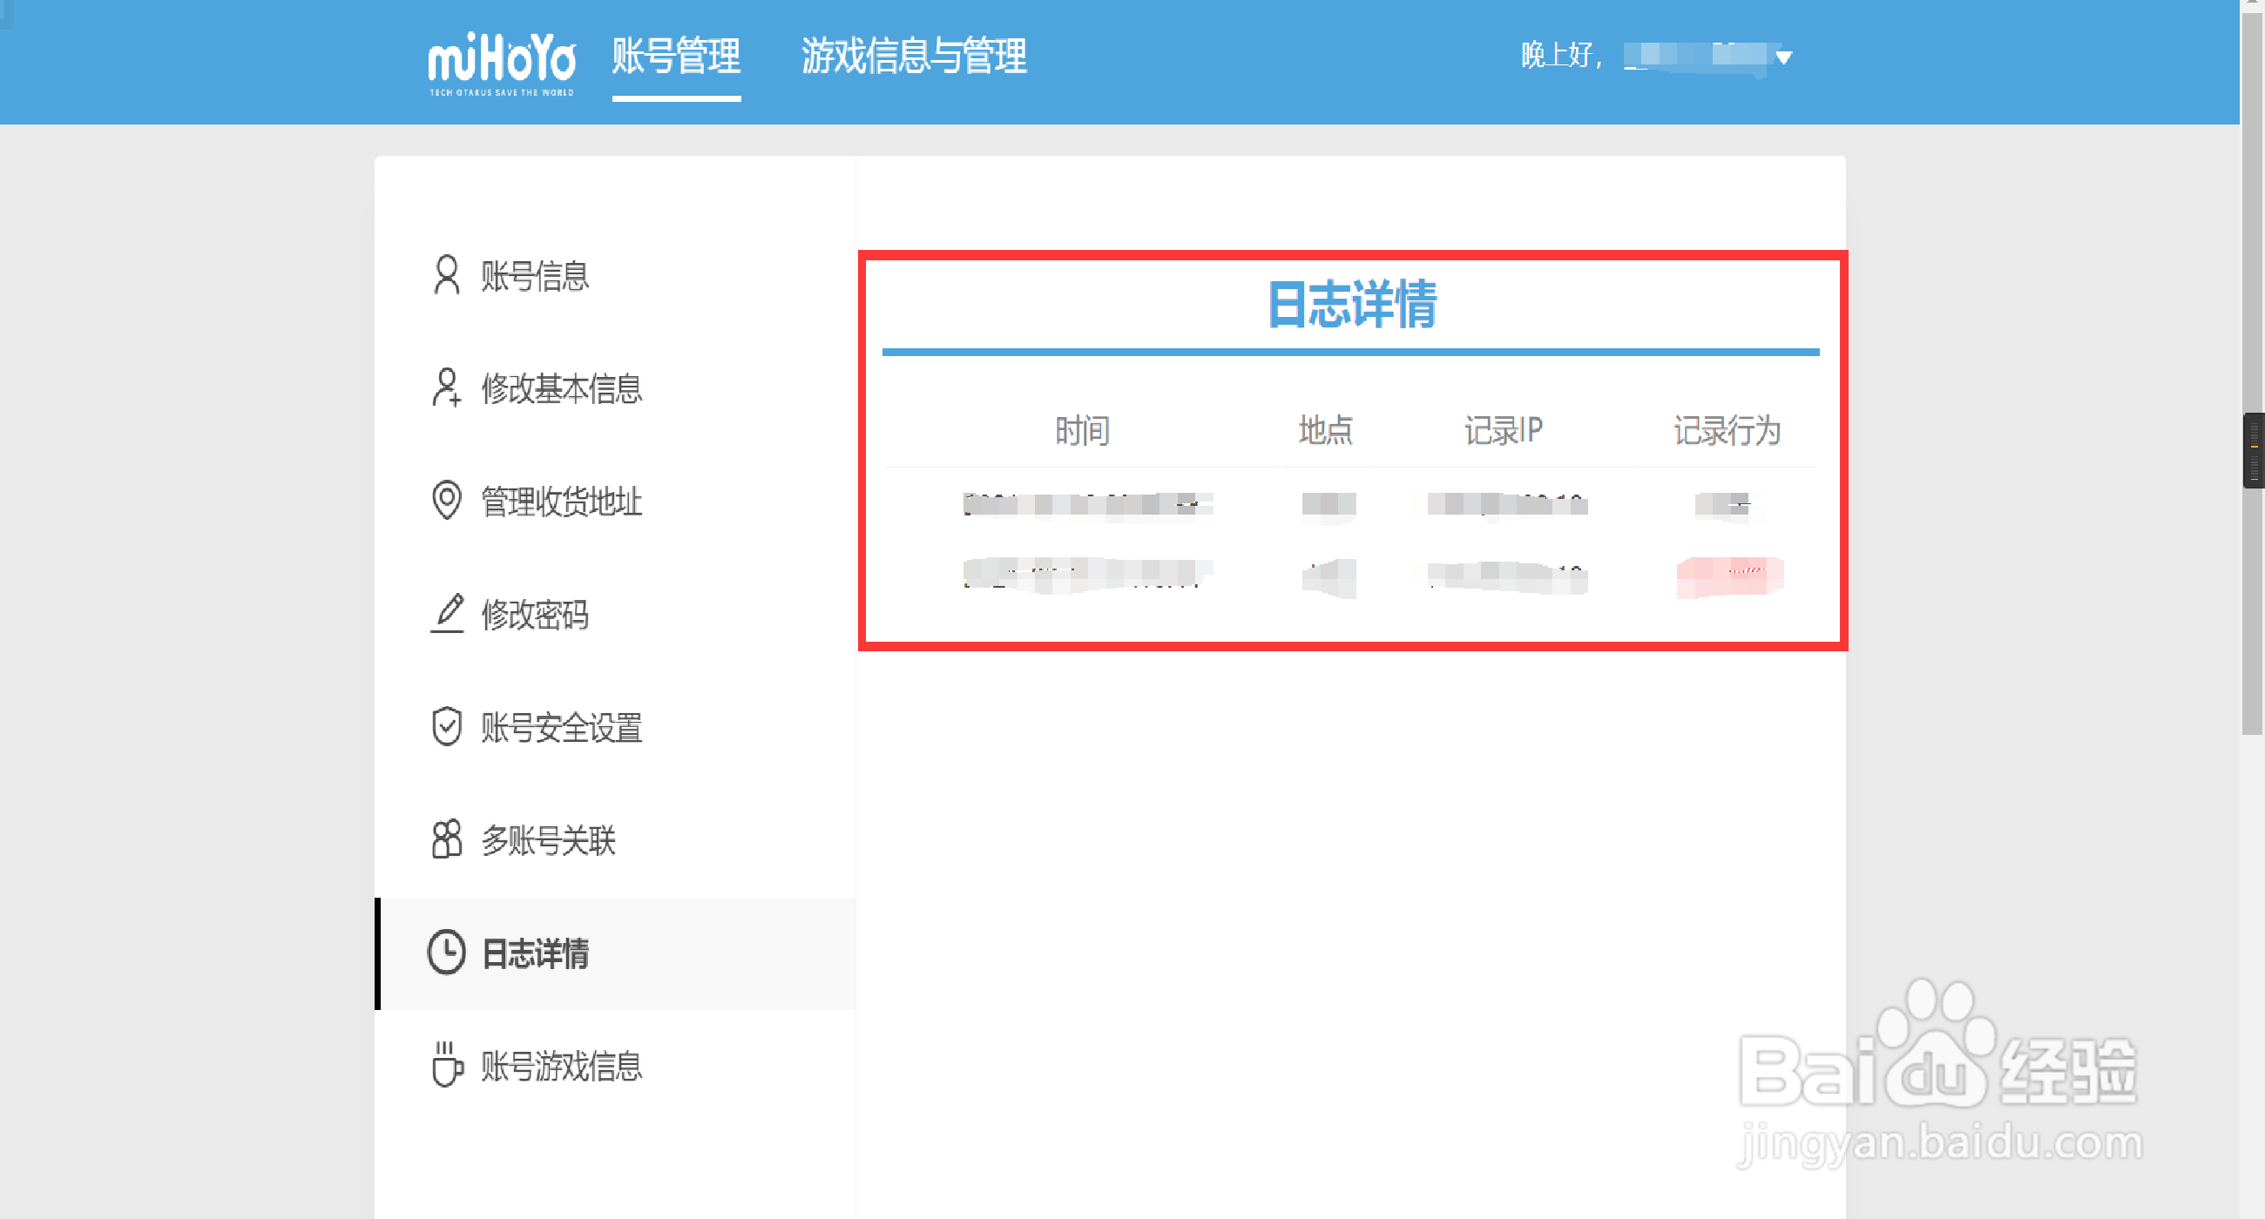Click the 账号游戏信息 sidebar label
Screen dimensions: 2265x1219
[561, 1066]
